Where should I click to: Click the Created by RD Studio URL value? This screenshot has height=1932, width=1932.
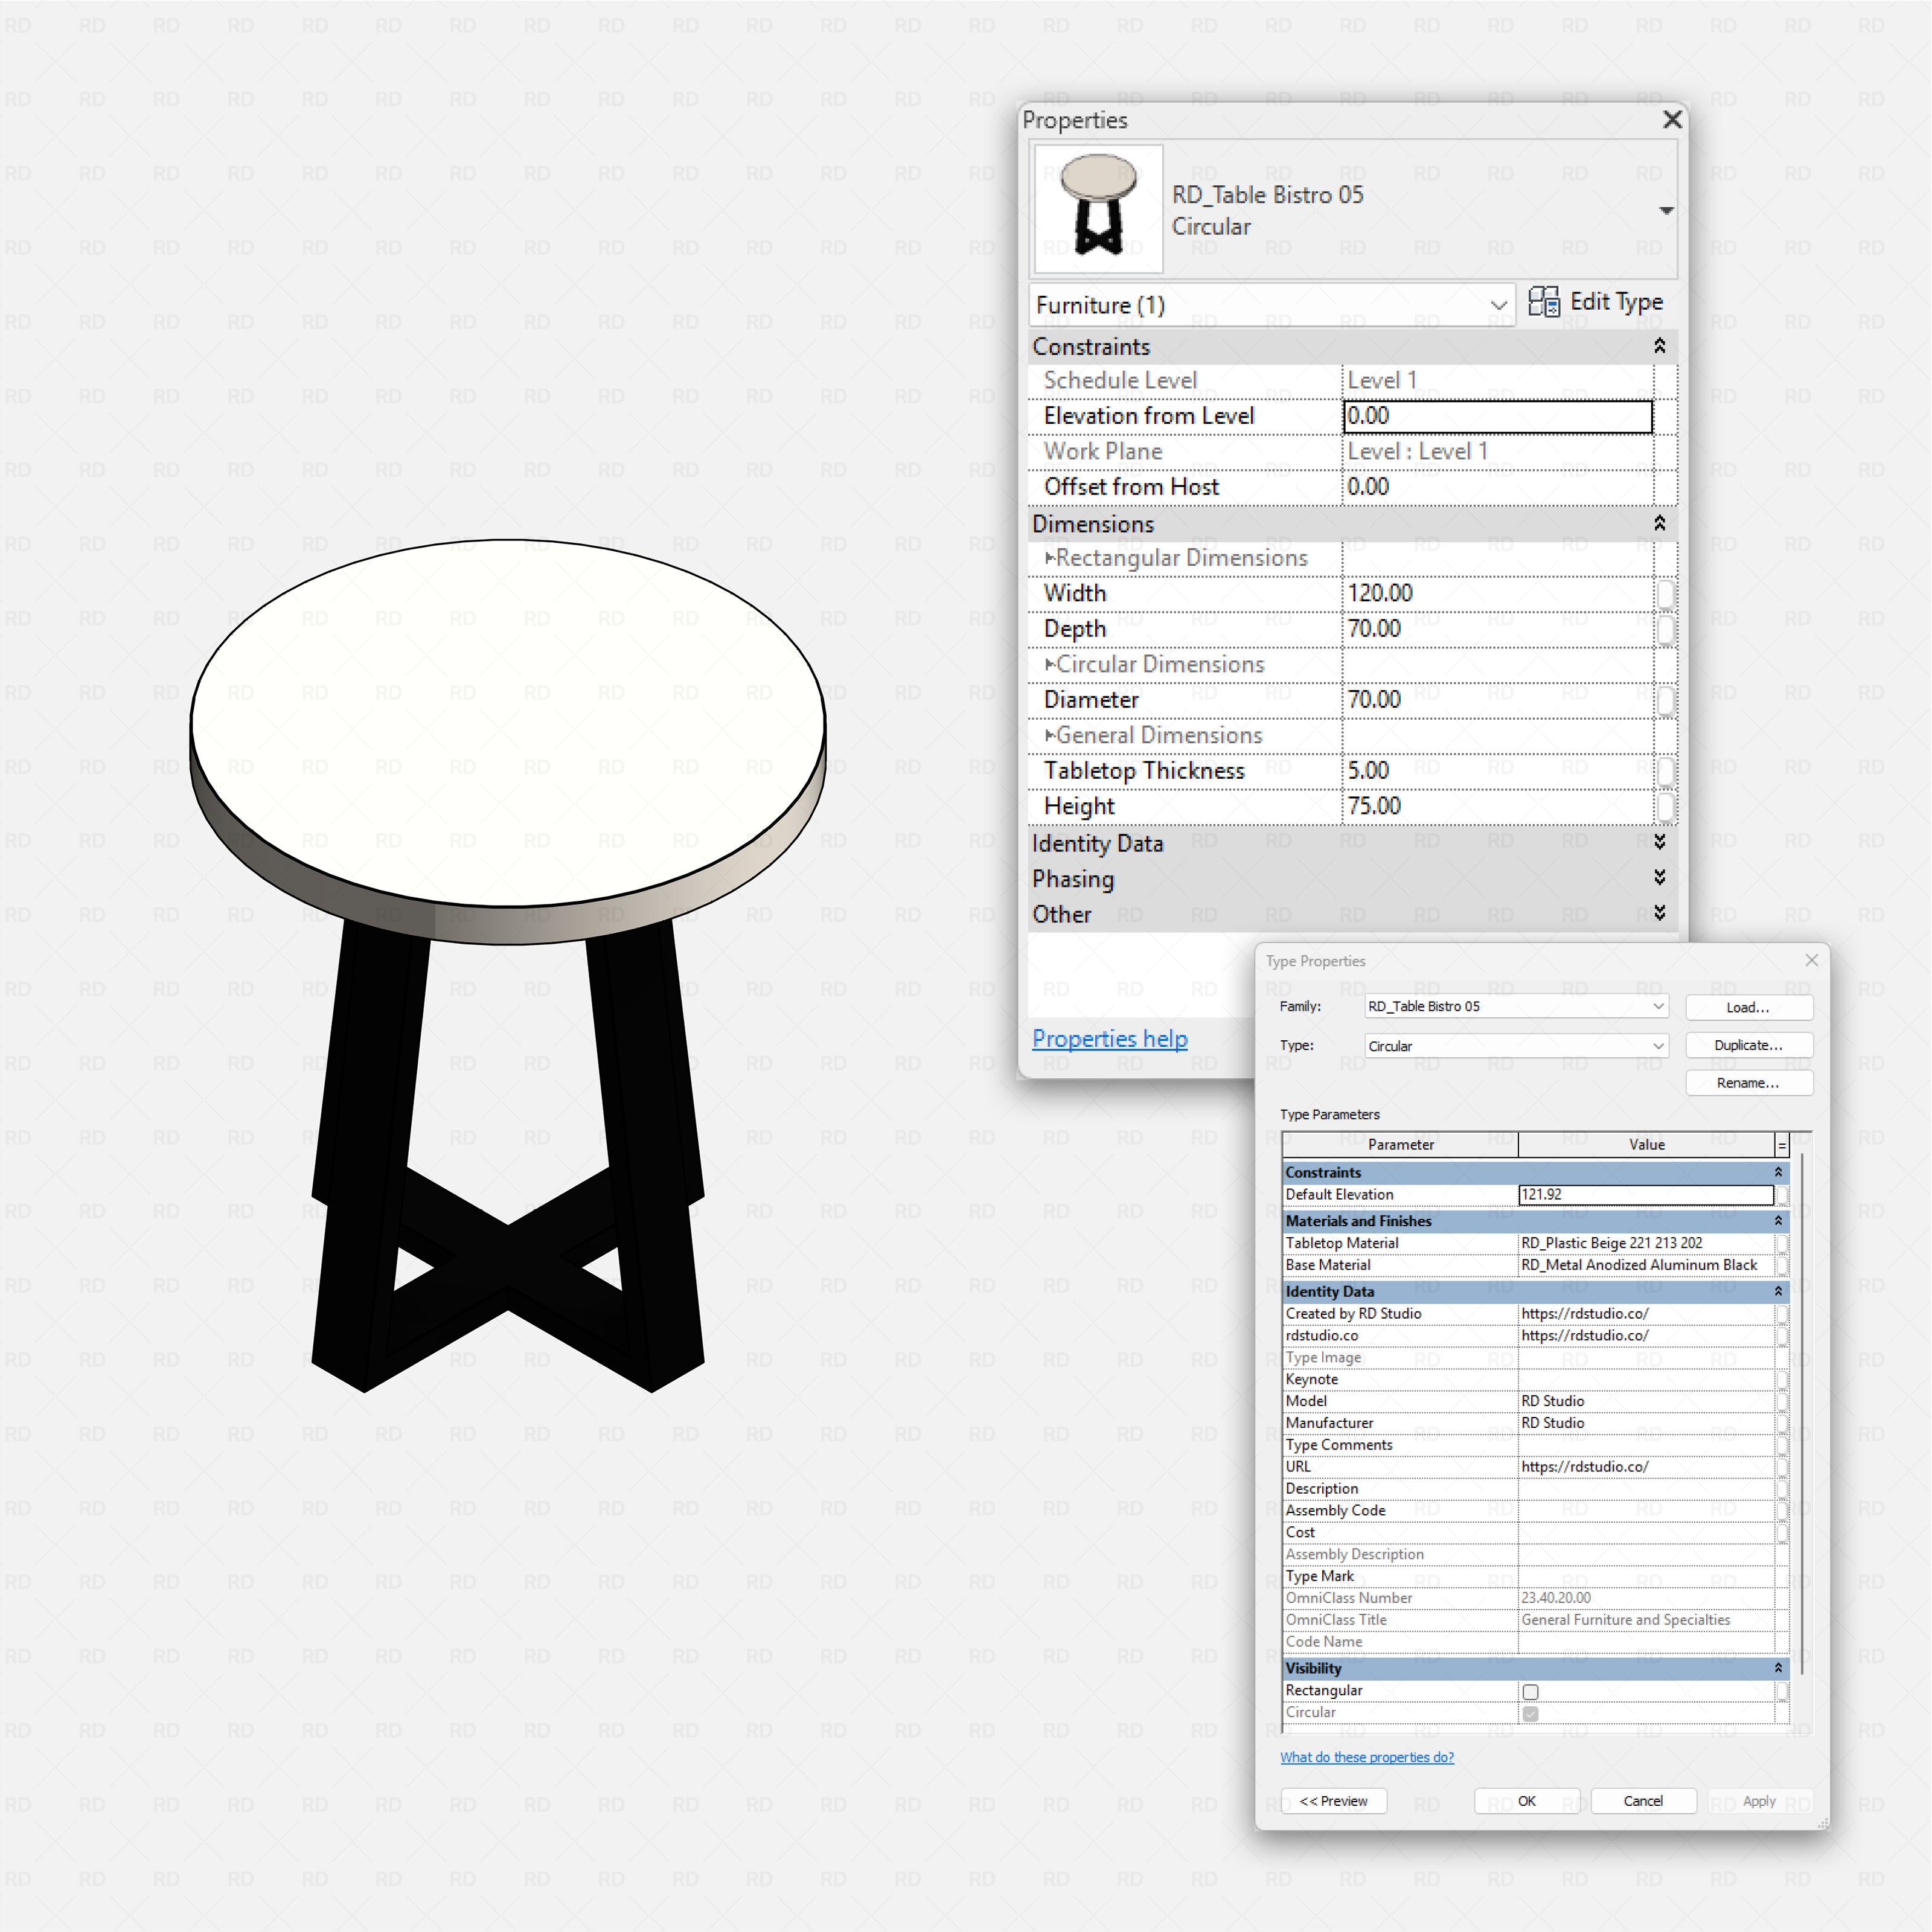(1646, 1314)
